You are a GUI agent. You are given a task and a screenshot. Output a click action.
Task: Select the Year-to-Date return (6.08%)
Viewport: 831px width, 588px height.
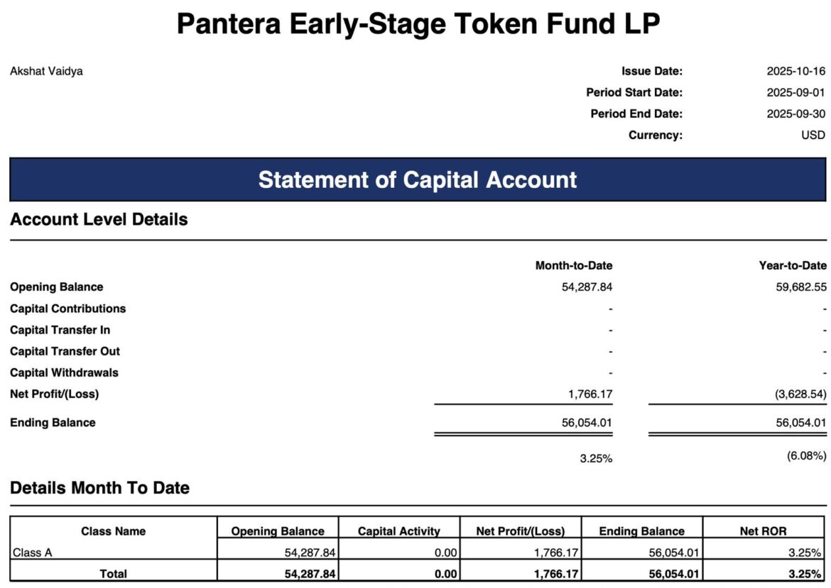[806, 455]
